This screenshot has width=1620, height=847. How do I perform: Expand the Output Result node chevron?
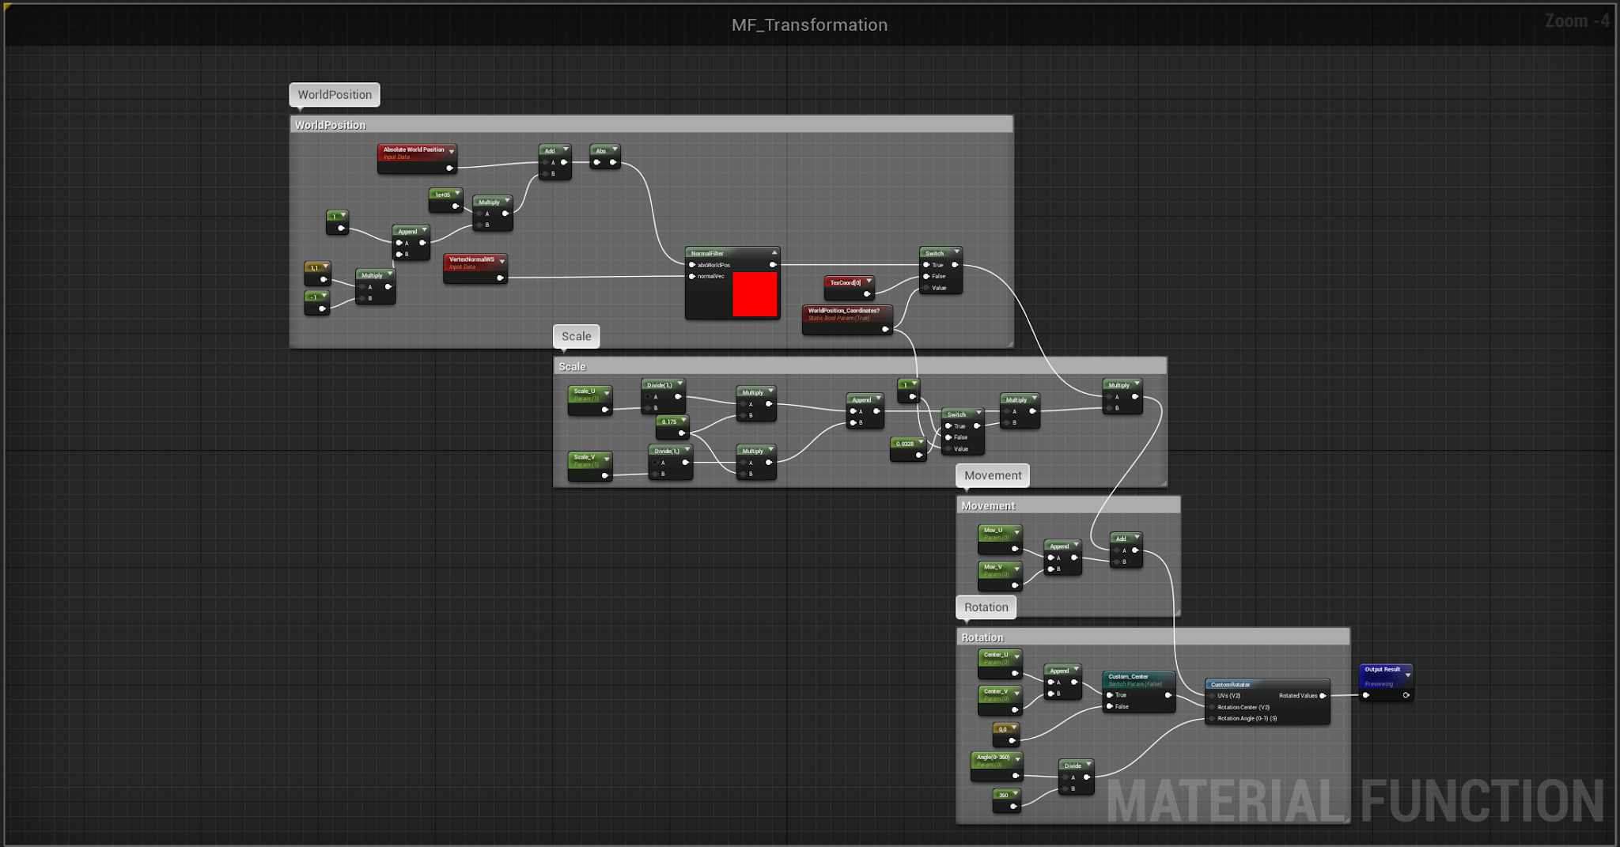tap(1408, 675)
